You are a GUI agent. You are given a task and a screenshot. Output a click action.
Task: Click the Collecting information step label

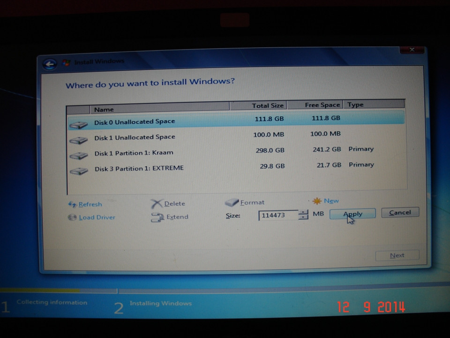52,302
